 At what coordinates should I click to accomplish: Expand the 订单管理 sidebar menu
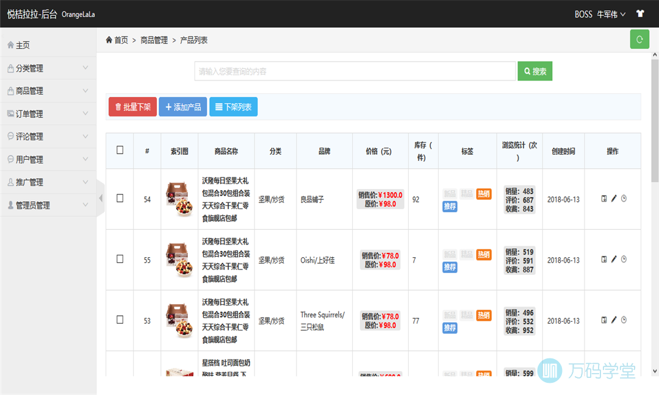tap(48, 114)
